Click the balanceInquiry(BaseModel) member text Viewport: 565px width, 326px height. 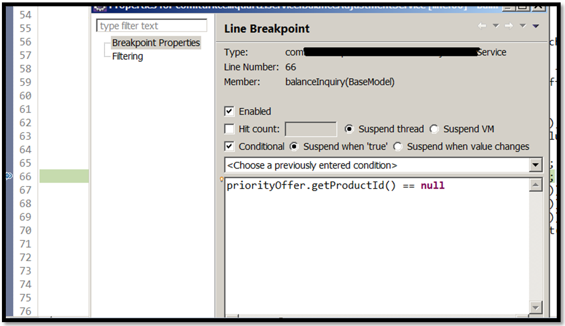340,82
